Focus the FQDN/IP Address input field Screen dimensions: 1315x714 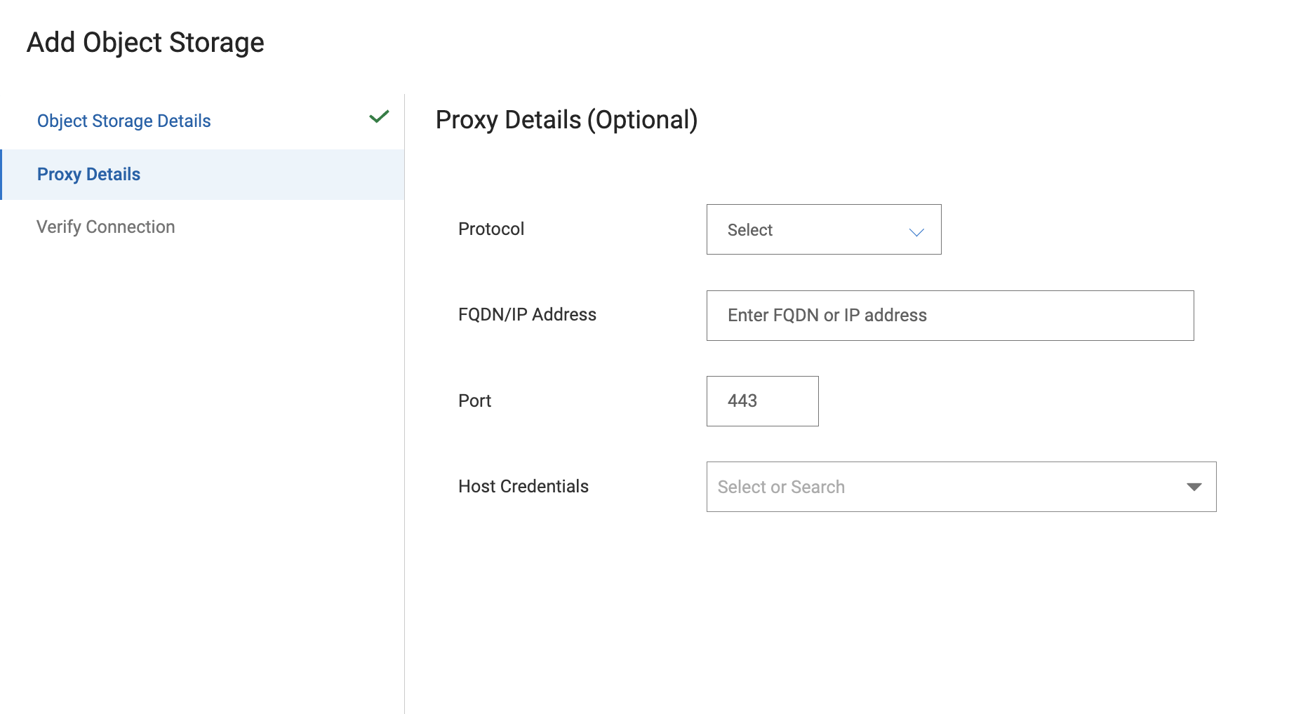point(950,316)
